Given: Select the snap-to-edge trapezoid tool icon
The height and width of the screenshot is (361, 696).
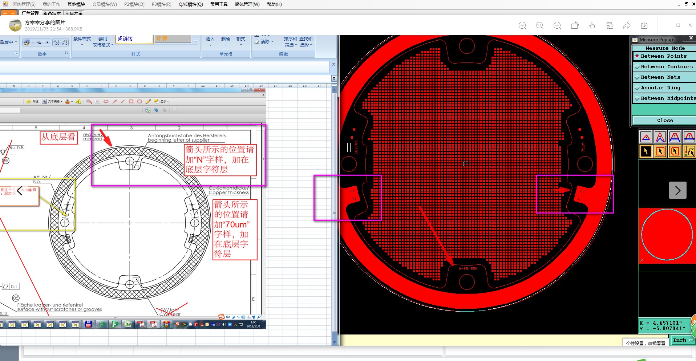Looking at the screenshot, I should tap(675, 137).
